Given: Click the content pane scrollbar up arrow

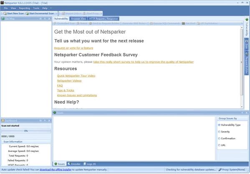Looking at the screenshot, I should coord(242,28).
